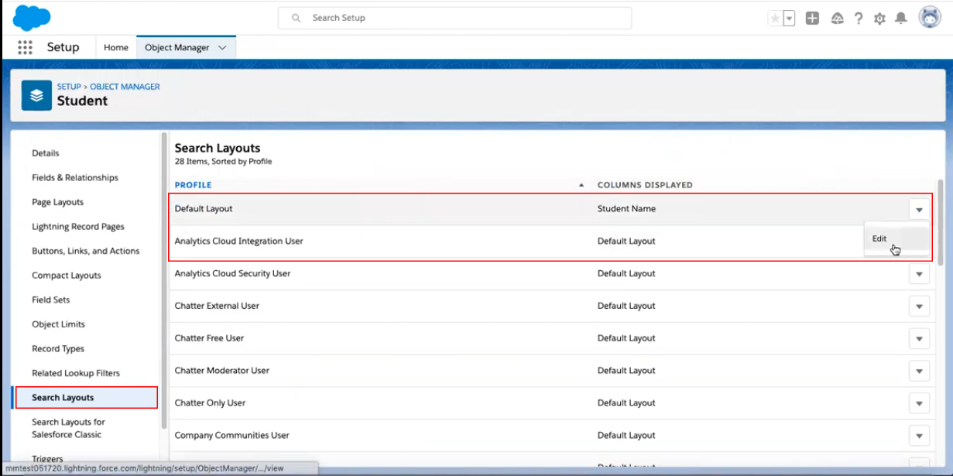953x476 pixels.
Task: Open the Help question mark icon
Action: (859, 19)
